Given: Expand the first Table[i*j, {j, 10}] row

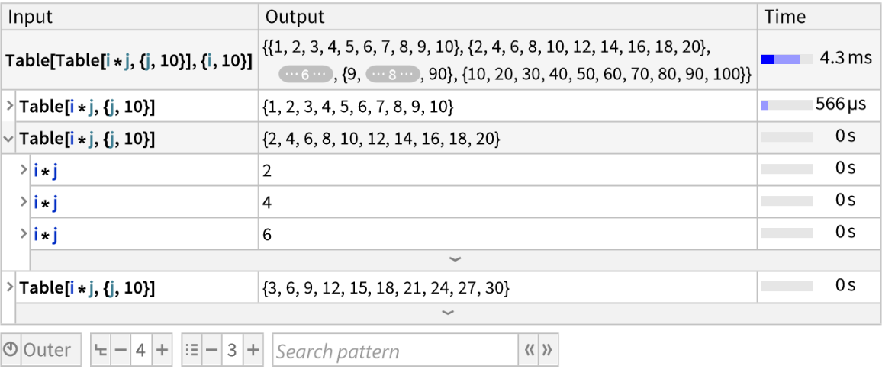Looking at the screenshot, I should tap(10, 107).
